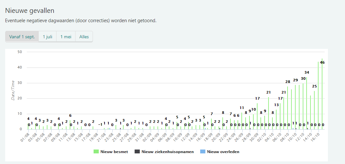This screenshot has height=164, width=345.
Task: Click the 'Nieuwe gevallen' heading
Action: point(30,11)
